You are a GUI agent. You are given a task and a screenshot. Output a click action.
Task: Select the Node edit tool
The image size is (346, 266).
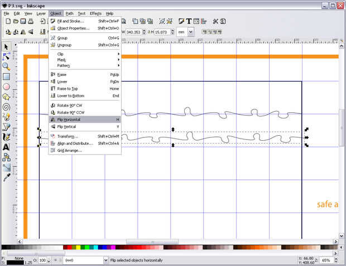click(x=6, y=56)
